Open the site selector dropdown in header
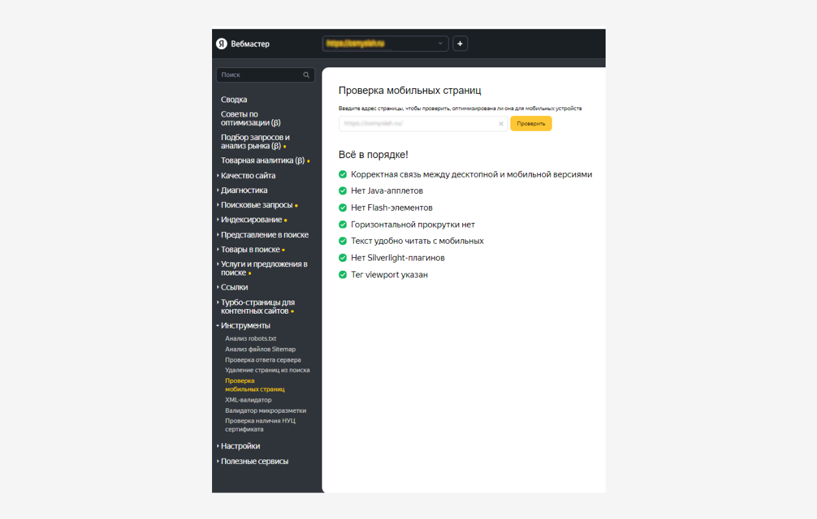 (x=385, y=43)
